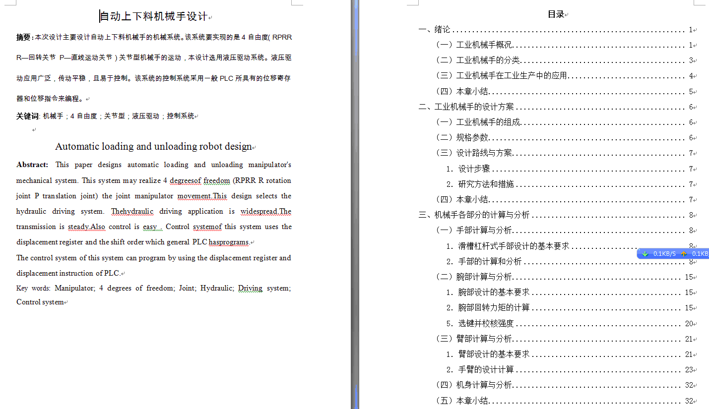The image size is (709, 409).
Task: Click the Key words: label
Action: (33, 288)
